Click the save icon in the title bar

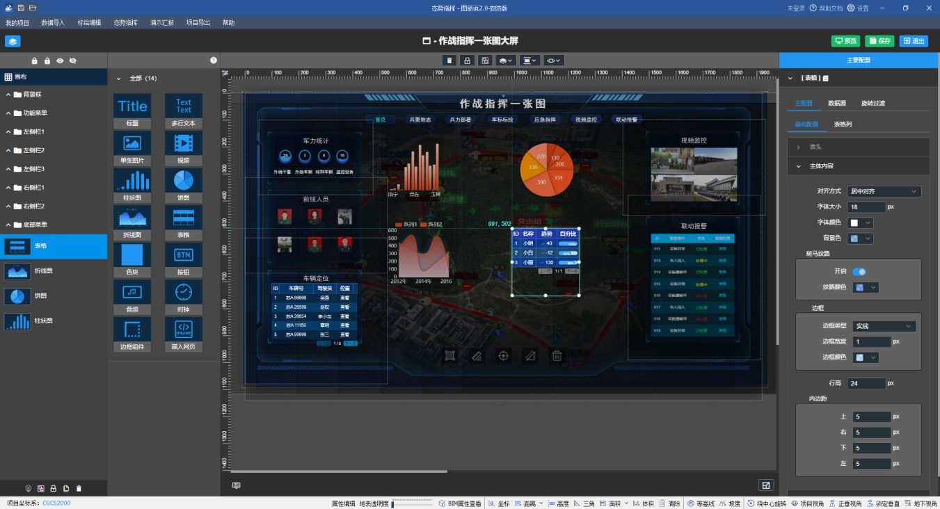click(x=21, y=8)
